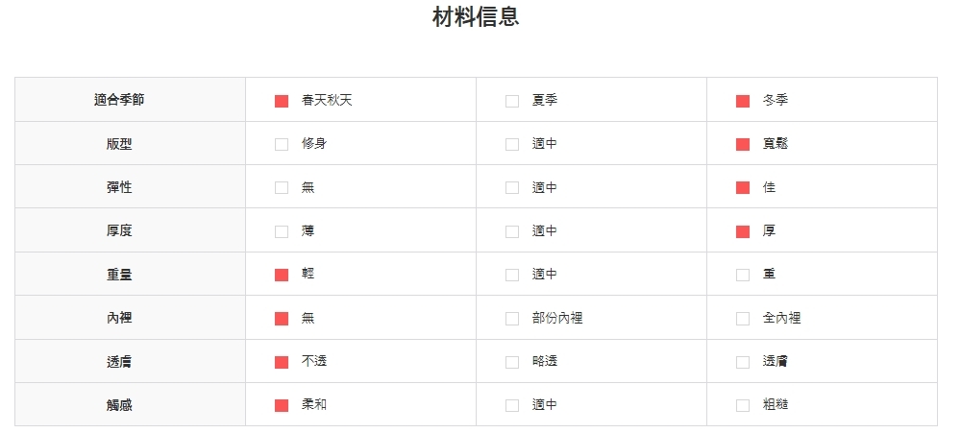The width and height of the screenshot is (961, 433).
Task: Check the 夏季 season box
Action: click(512, 101)
